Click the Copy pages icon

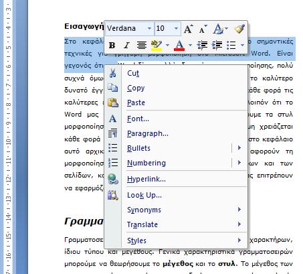coord(113,88)
